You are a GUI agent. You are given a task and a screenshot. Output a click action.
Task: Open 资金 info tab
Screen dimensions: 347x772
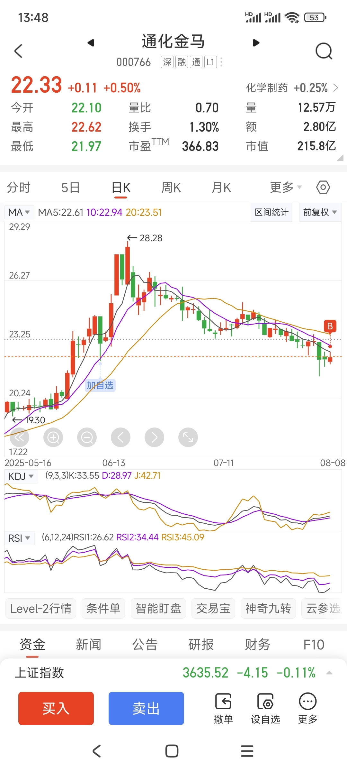(32, 644)
